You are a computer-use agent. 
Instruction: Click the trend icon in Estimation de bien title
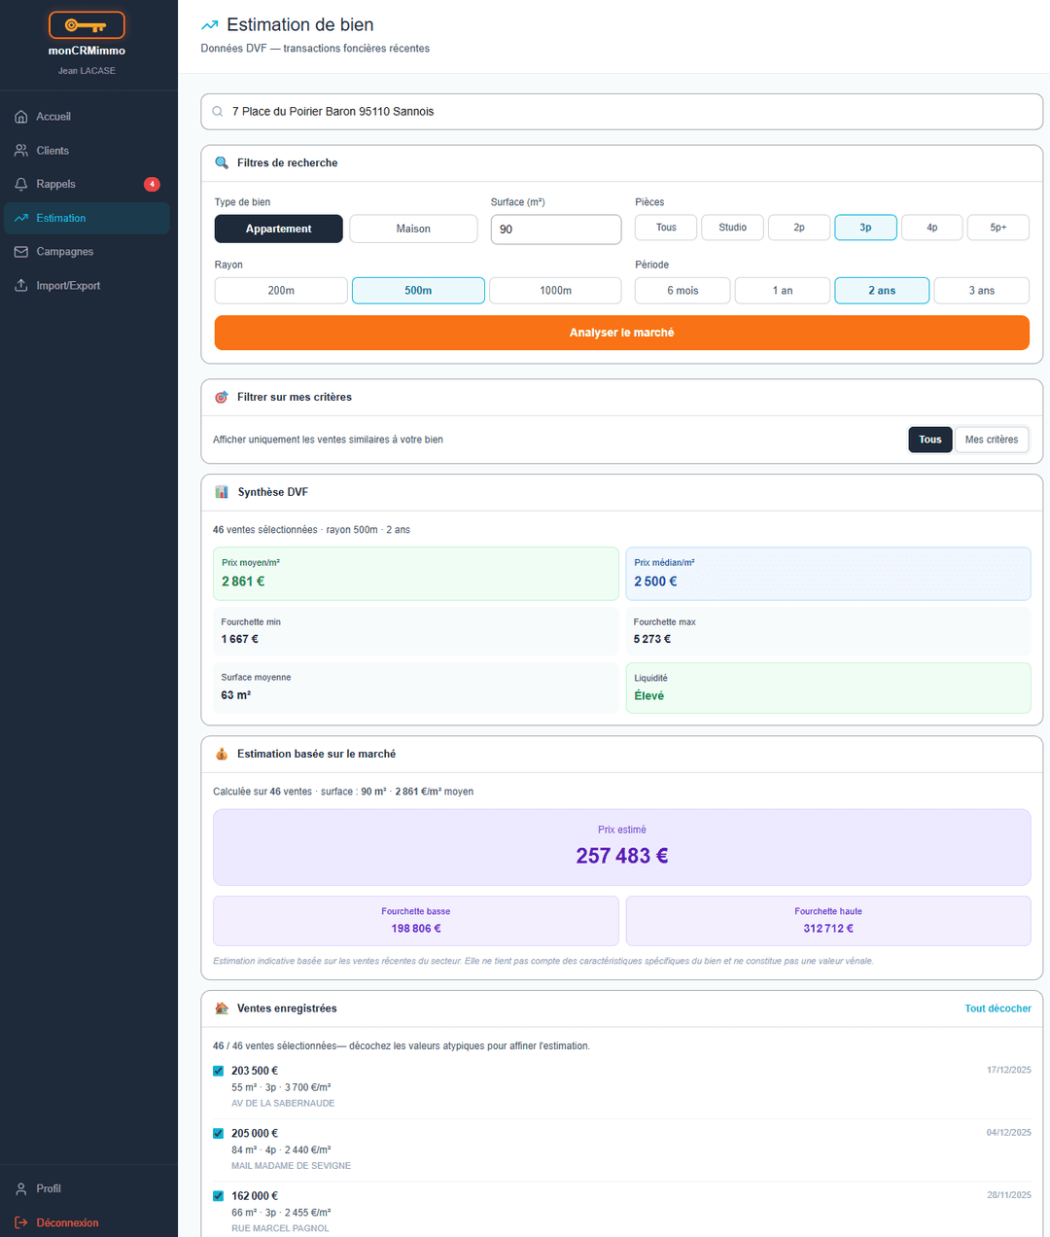(209, 25)
